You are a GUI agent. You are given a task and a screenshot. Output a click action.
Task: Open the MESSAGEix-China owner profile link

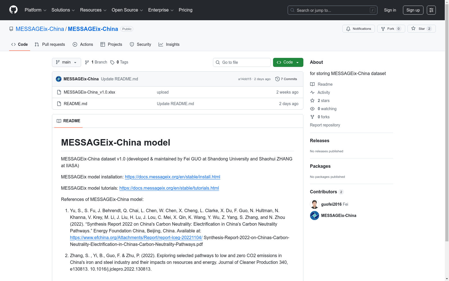tap(40, 29)
